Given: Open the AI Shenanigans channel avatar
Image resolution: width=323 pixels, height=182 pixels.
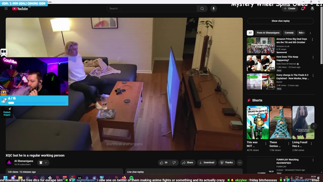Looking at the screenshot, I should point(9,163).
